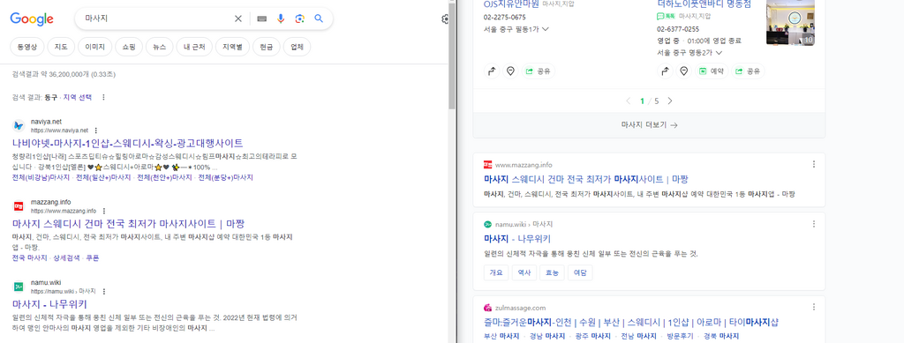Open Google result 마사지 - 나무위키
This screenshot has width=904, height=343.
click(x=49, y=304)
